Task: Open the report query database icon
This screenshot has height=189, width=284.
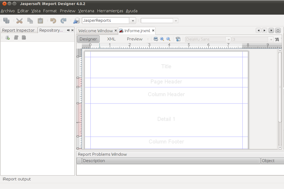Action: coord(156,39)
